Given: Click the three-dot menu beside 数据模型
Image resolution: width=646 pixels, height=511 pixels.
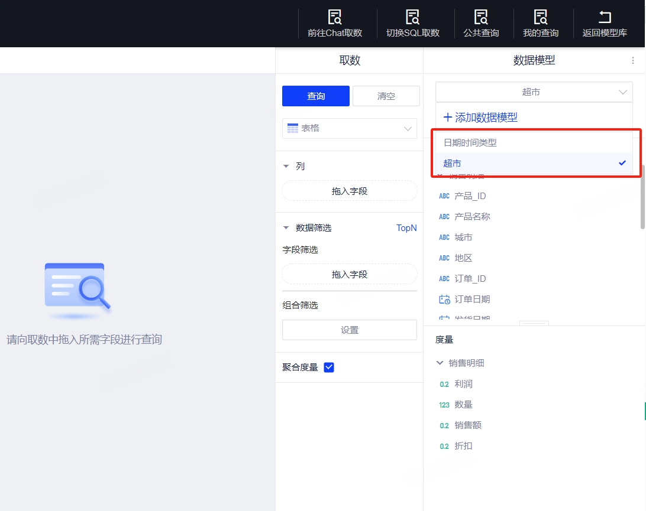Looking at the screenshot, I should click(632, 60).
